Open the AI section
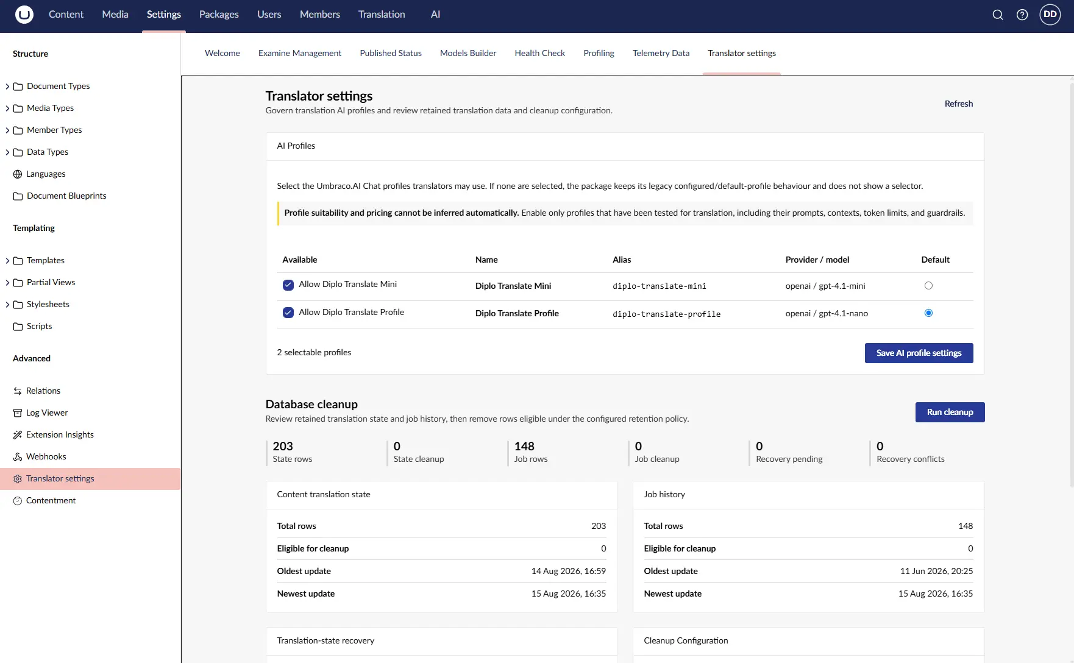The image size is (1074, 663). tap(435, 14)
